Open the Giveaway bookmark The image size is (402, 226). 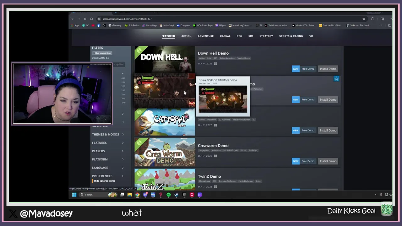click(115, 25)
